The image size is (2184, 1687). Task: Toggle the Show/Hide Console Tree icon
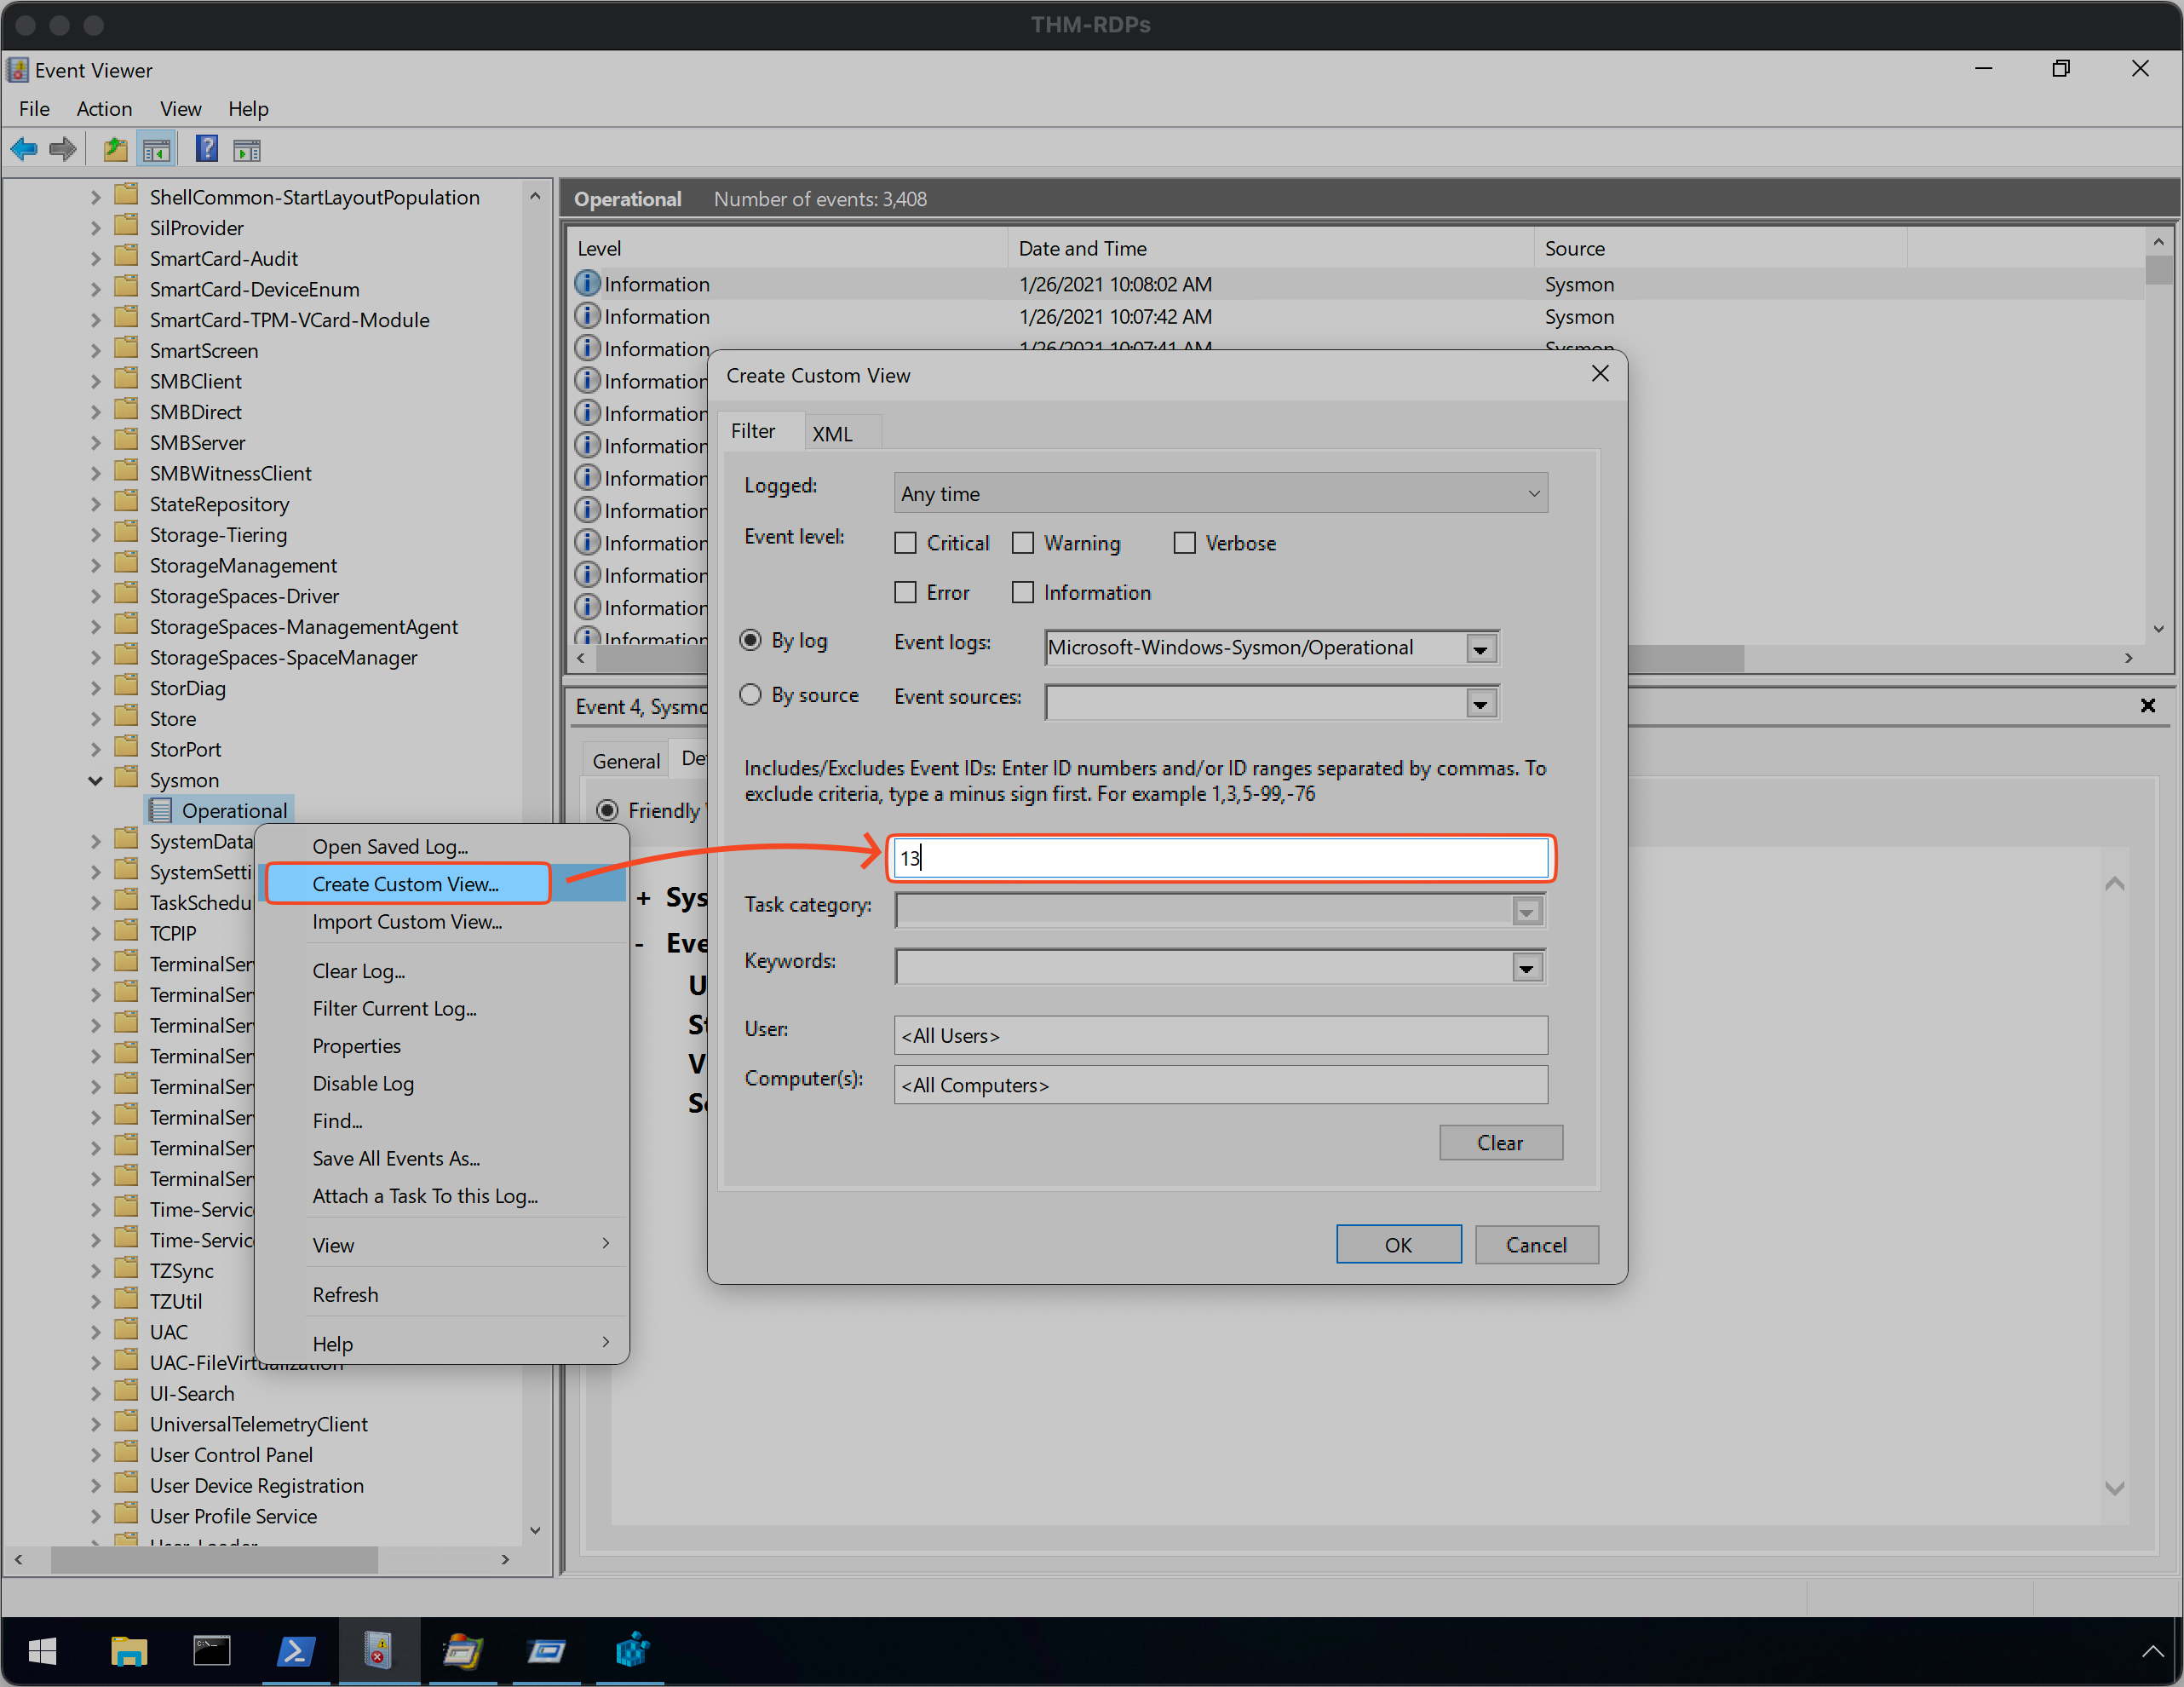coord(157,150)
